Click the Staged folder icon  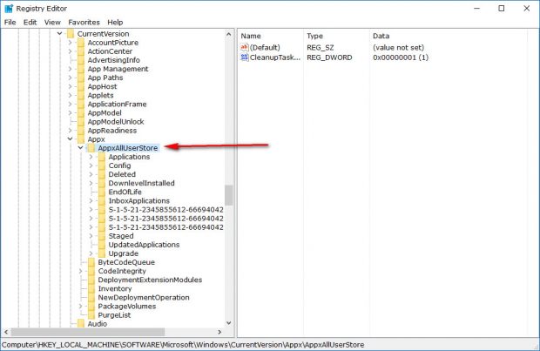point(102,236)
